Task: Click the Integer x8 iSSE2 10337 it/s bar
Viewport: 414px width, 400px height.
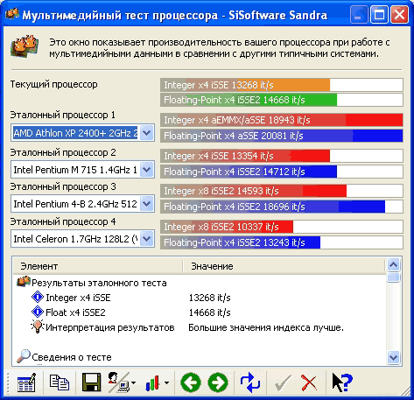Action: [x=282, y=227]
